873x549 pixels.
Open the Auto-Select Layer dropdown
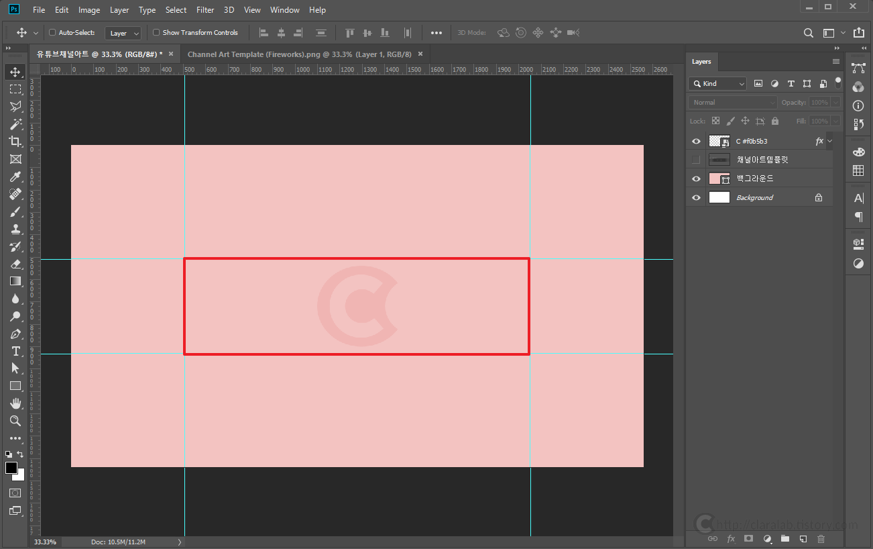pyautogui.click(x=123, y=33)
